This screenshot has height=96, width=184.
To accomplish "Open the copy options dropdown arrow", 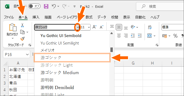I will click(27, 32).
